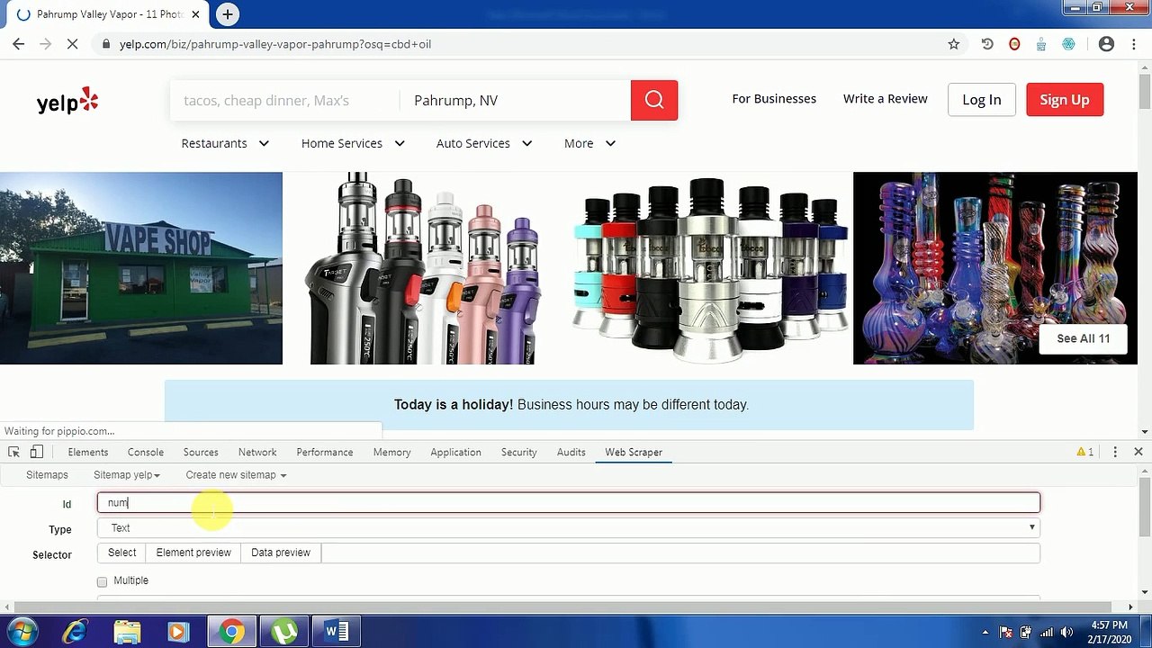The height and width of the screenshot is (648, 1152).
Task: Show hidden system tray icons
Action: (x=985, y=632)
